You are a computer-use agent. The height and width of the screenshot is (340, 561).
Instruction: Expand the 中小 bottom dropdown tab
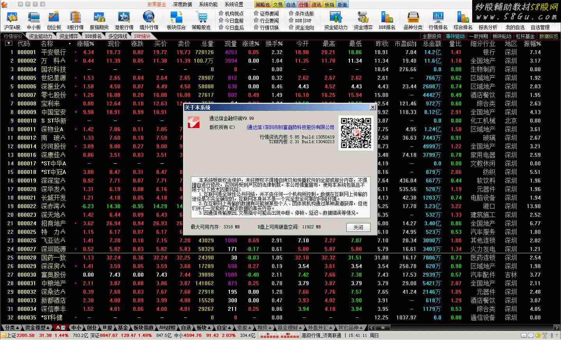[76, 328]
